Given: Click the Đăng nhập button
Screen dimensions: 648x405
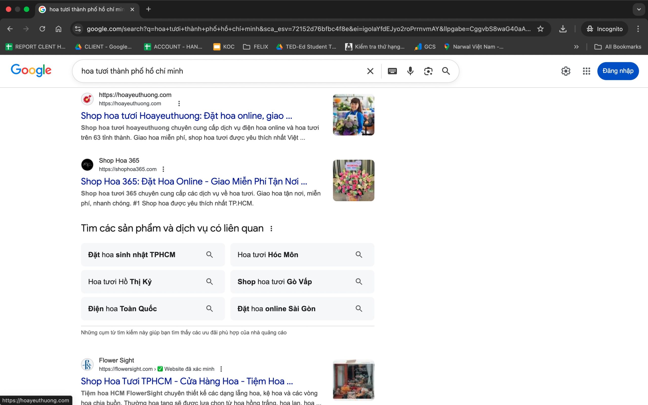Looking at the screenshot, I should click(618, 71).
